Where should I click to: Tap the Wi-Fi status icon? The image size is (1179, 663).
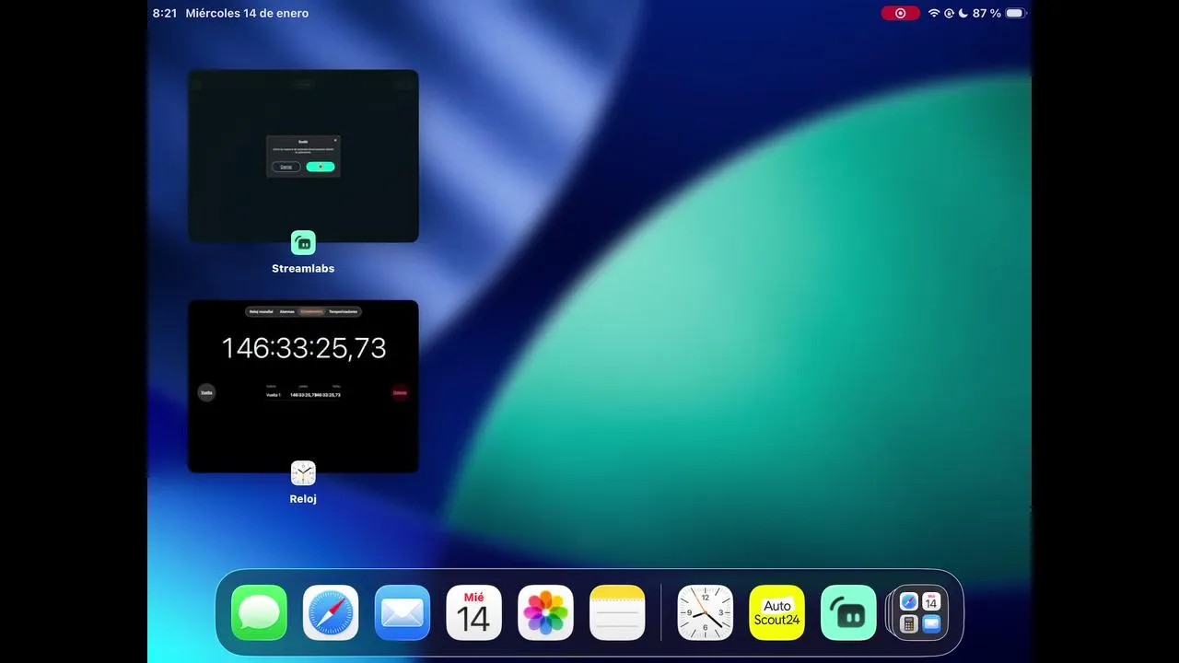coord(934,13)
